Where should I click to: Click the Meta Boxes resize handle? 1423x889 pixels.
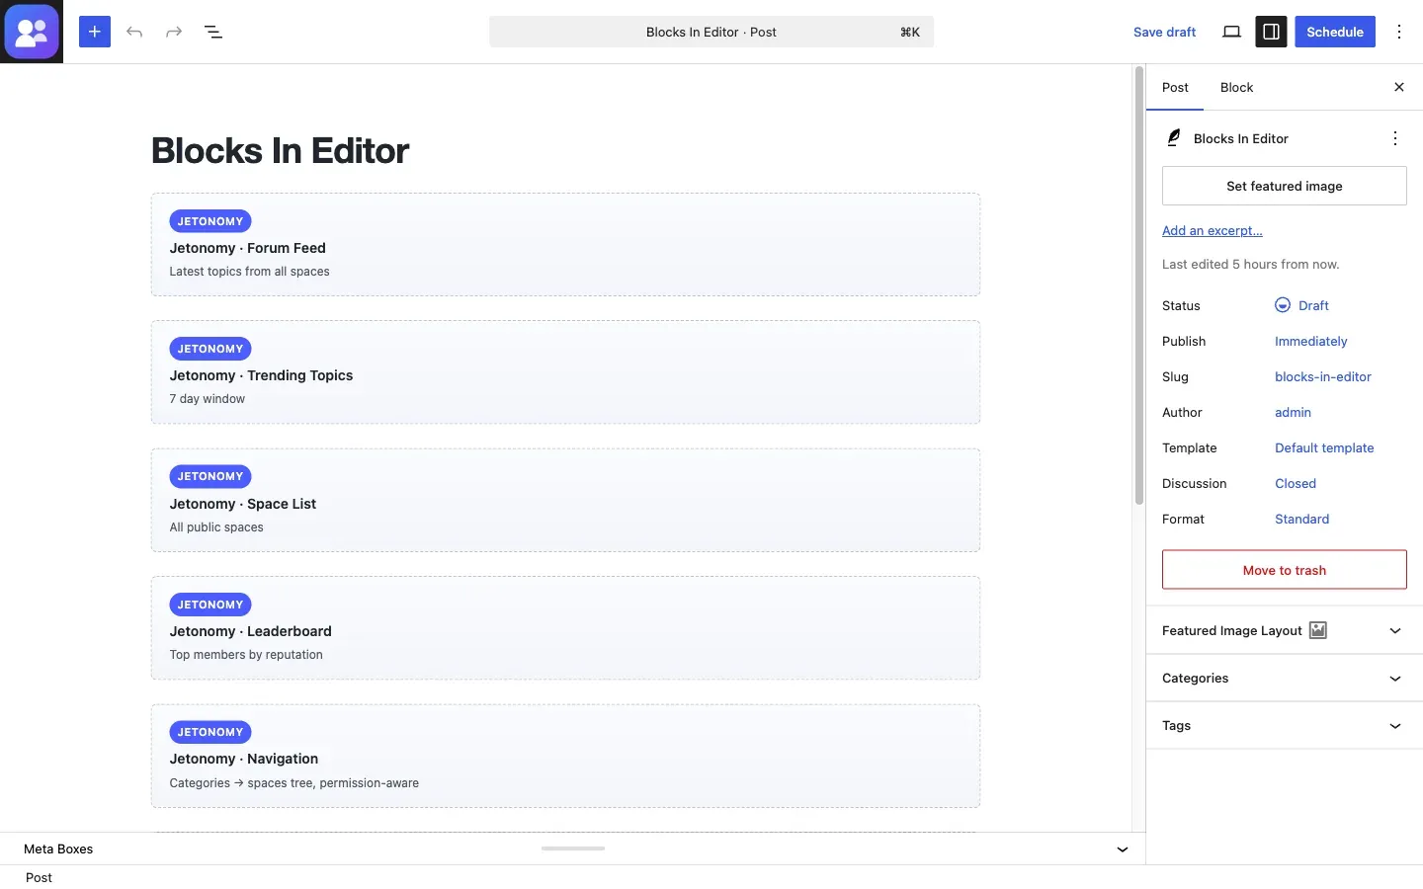[573, 849]
